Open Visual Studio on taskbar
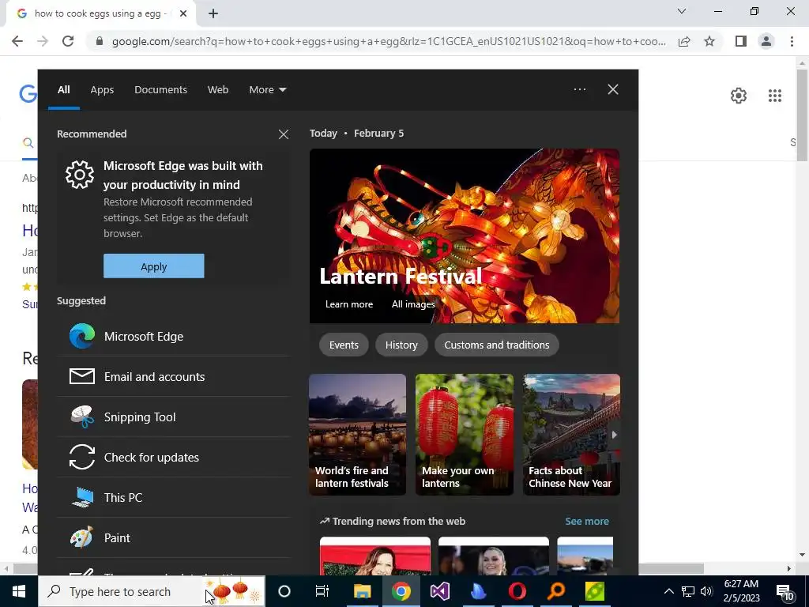Viewport: 809px width, 607px height. click(x=439, y=591)
